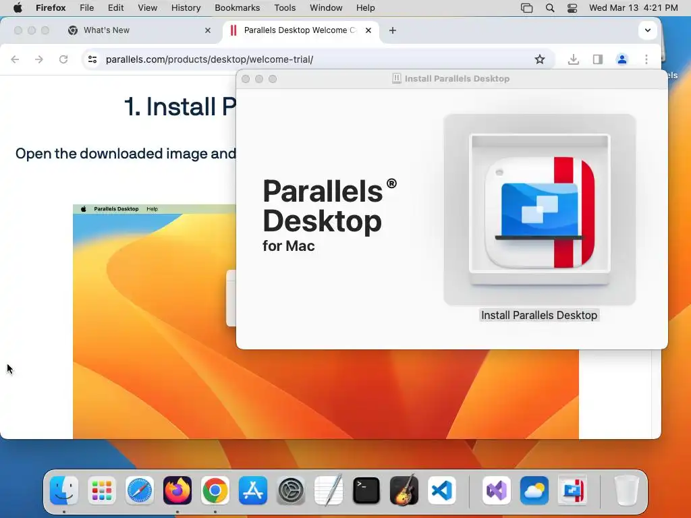The image size is (691, 518).
Task: Toggle the browser side panel icon
Action: (598, 59)
